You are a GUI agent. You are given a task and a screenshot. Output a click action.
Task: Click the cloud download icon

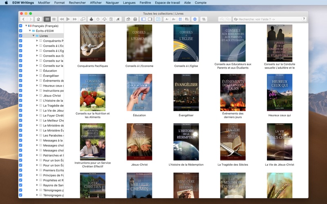(x=105, y=19)
